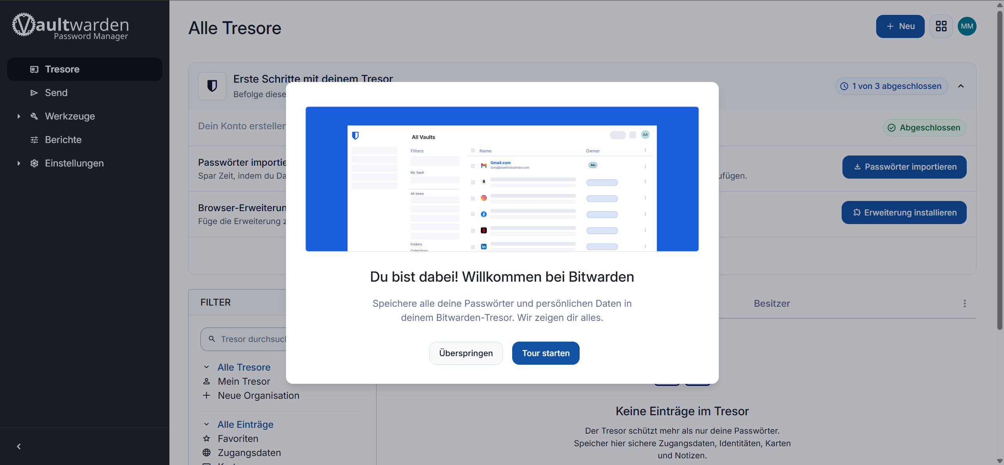Image resolution: width=1004 pixels, height=465 pixels.
Task: Open the MM account avatar menu
Action: pos(967,26)
